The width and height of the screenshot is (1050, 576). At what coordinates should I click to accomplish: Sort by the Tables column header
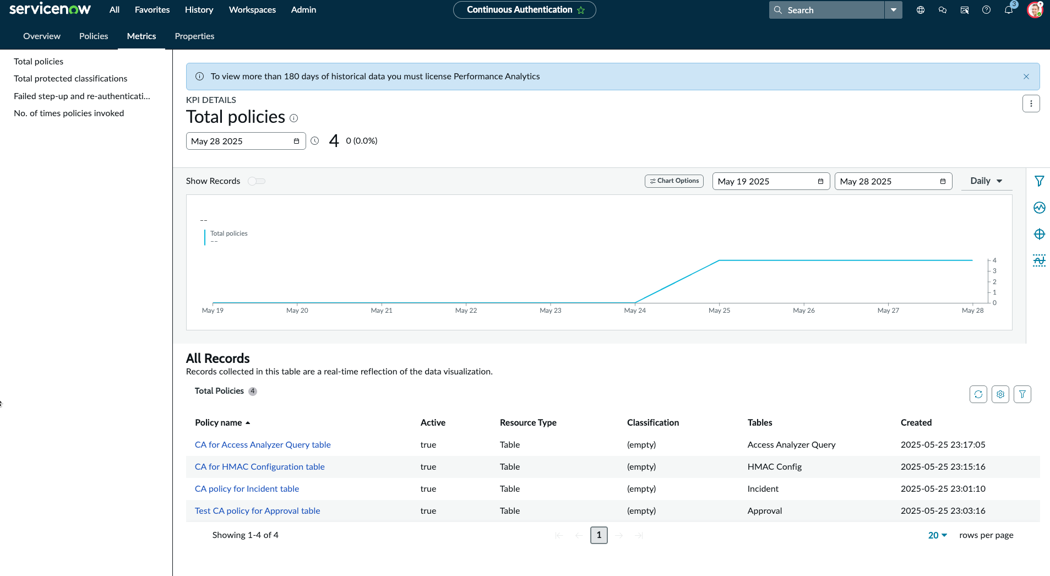(x=760, y=422)
